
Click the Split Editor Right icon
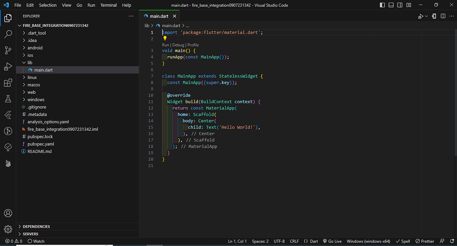coord(443,16)
